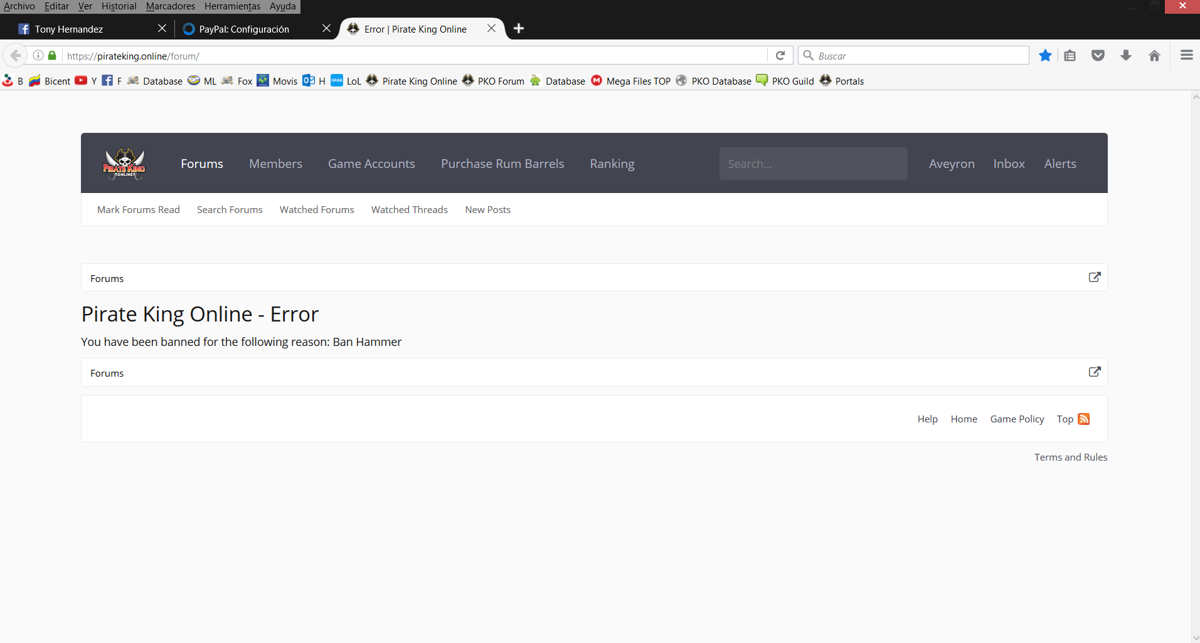Screen dimensions: 1200x643
Task: Click the Pirate King Online skull logo
Action: click(124, 164)
